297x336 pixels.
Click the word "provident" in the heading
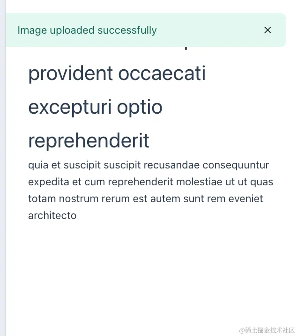pos(70,73)
